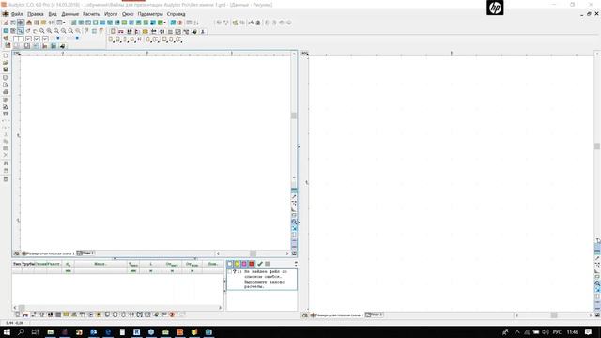Click the blue cross tool beside the left pane
Viewport: 601px width, 338px height.
tap(294, 228)
